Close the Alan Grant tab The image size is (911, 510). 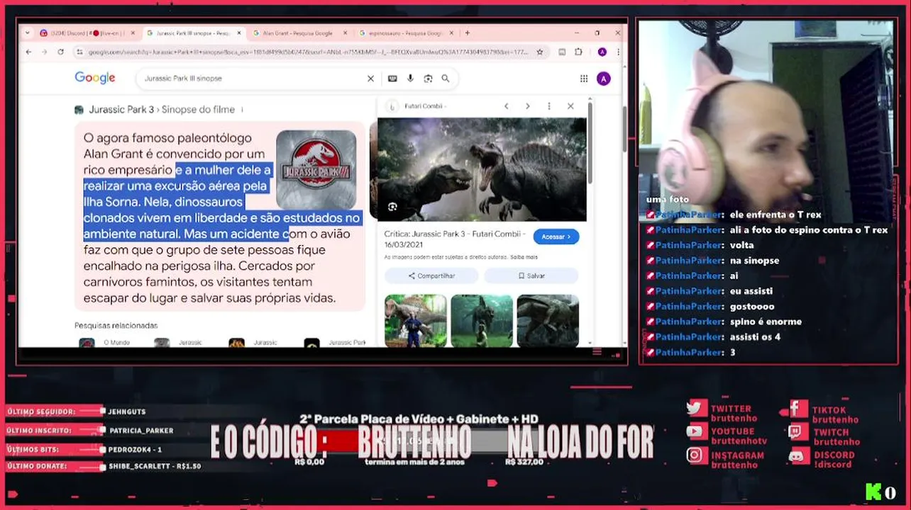(x=346, y=33)
